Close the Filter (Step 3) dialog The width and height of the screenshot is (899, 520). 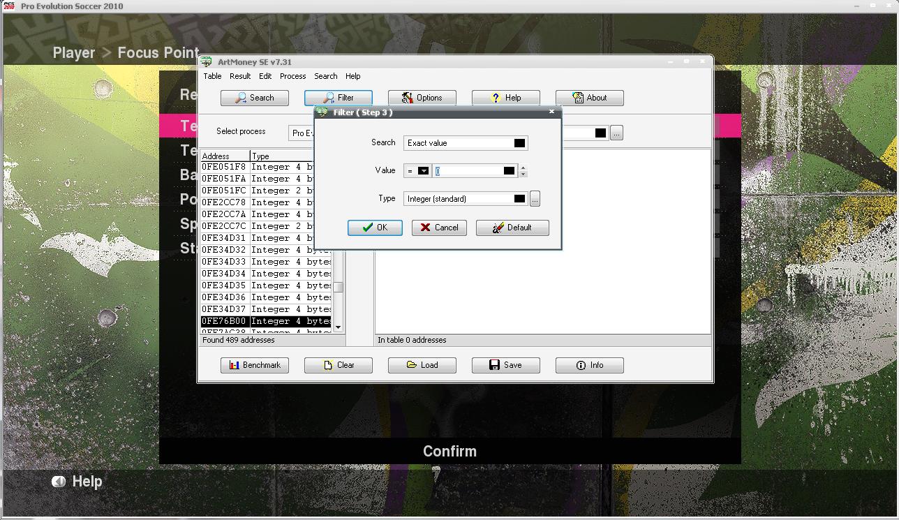[x=551, y=112]
